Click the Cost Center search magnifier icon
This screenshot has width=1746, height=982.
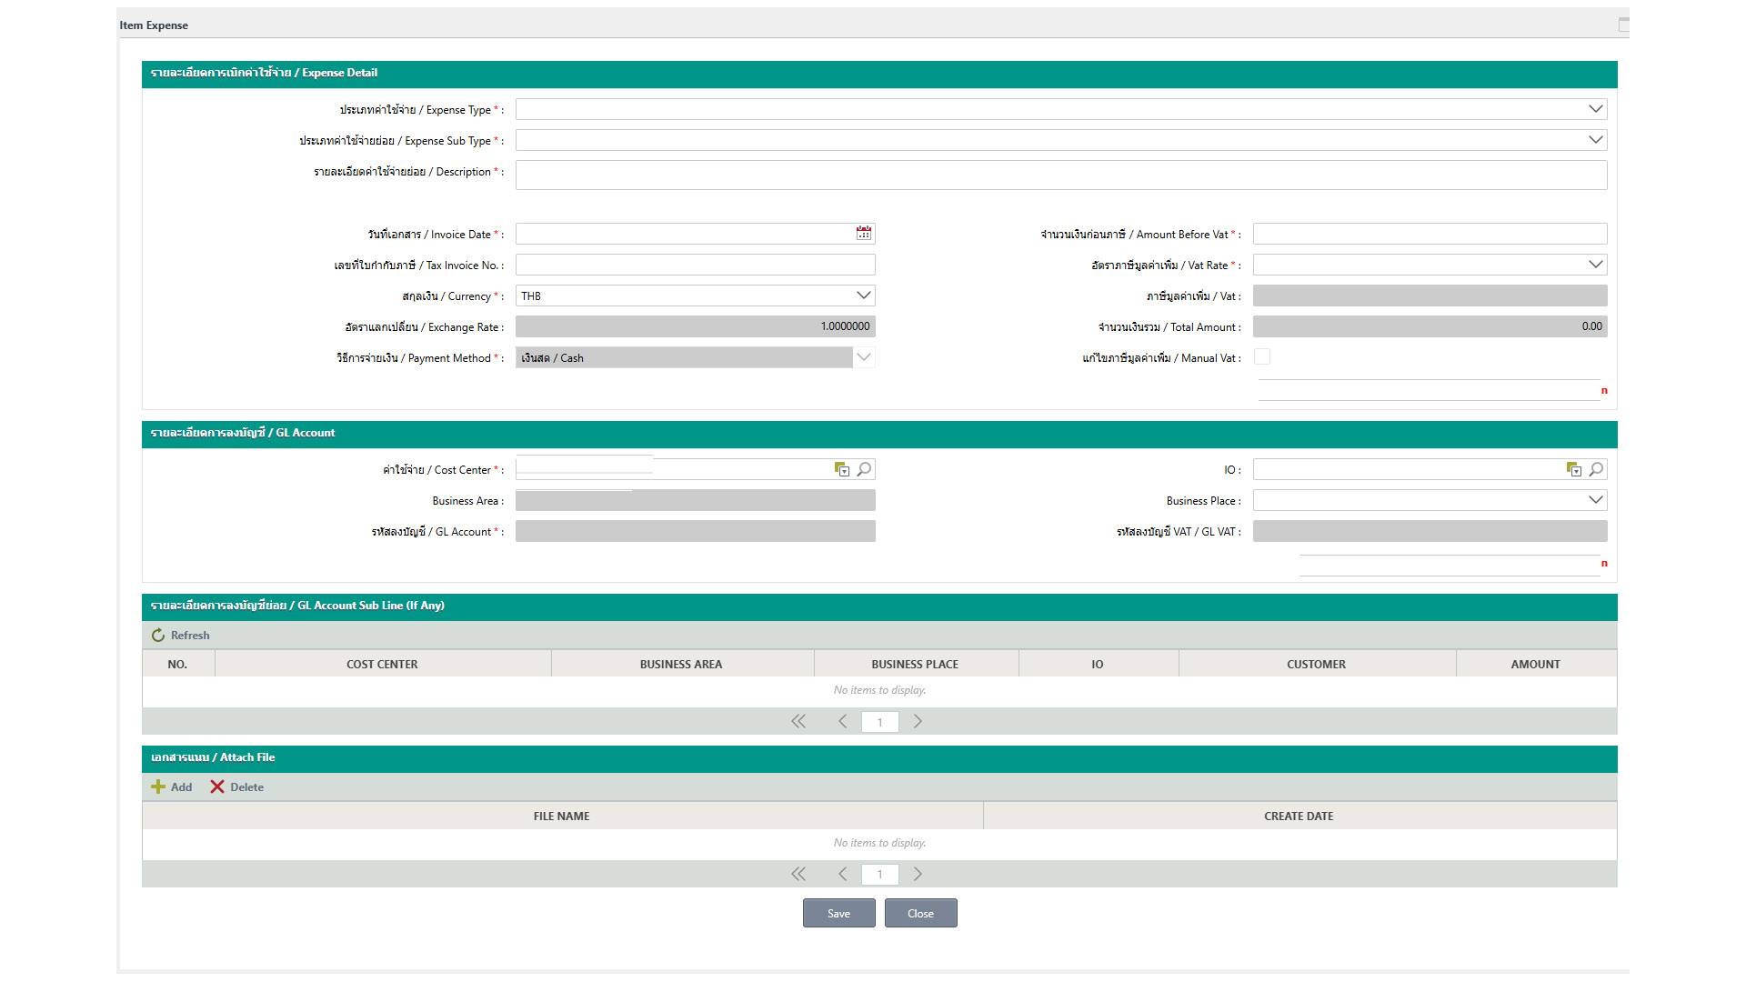point(864,469)
